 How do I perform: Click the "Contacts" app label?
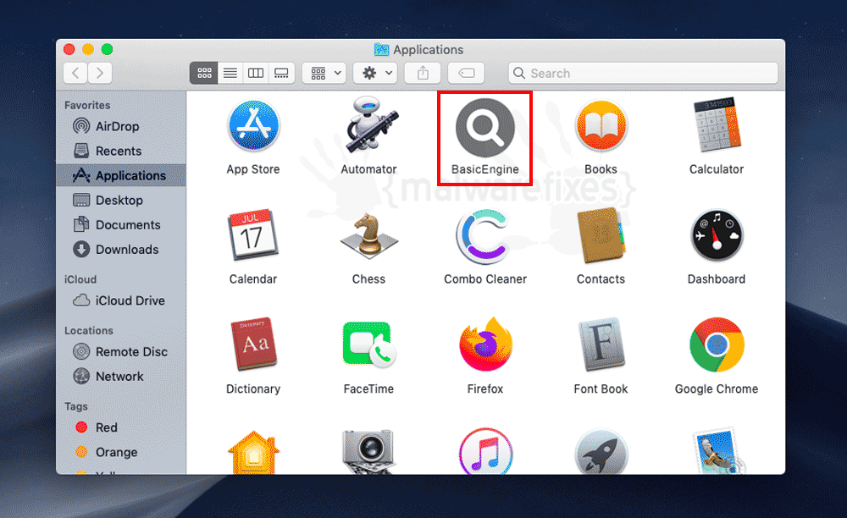coord(601,279)
